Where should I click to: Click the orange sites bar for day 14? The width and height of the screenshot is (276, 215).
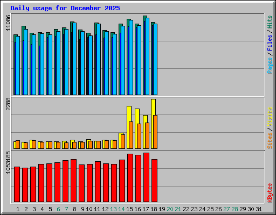(123, 141)
